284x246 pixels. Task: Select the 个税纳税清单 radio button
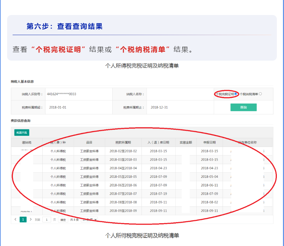click(260, 94)
